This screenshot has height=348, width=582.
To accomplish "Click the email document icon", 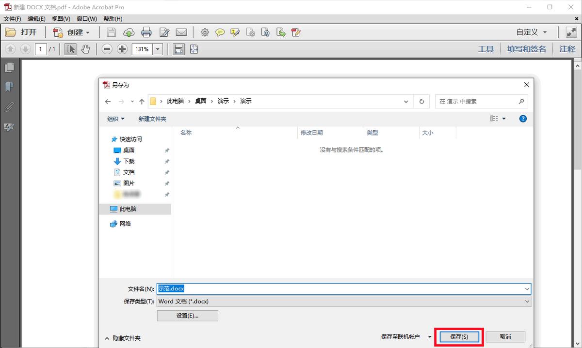I will 181,32.
